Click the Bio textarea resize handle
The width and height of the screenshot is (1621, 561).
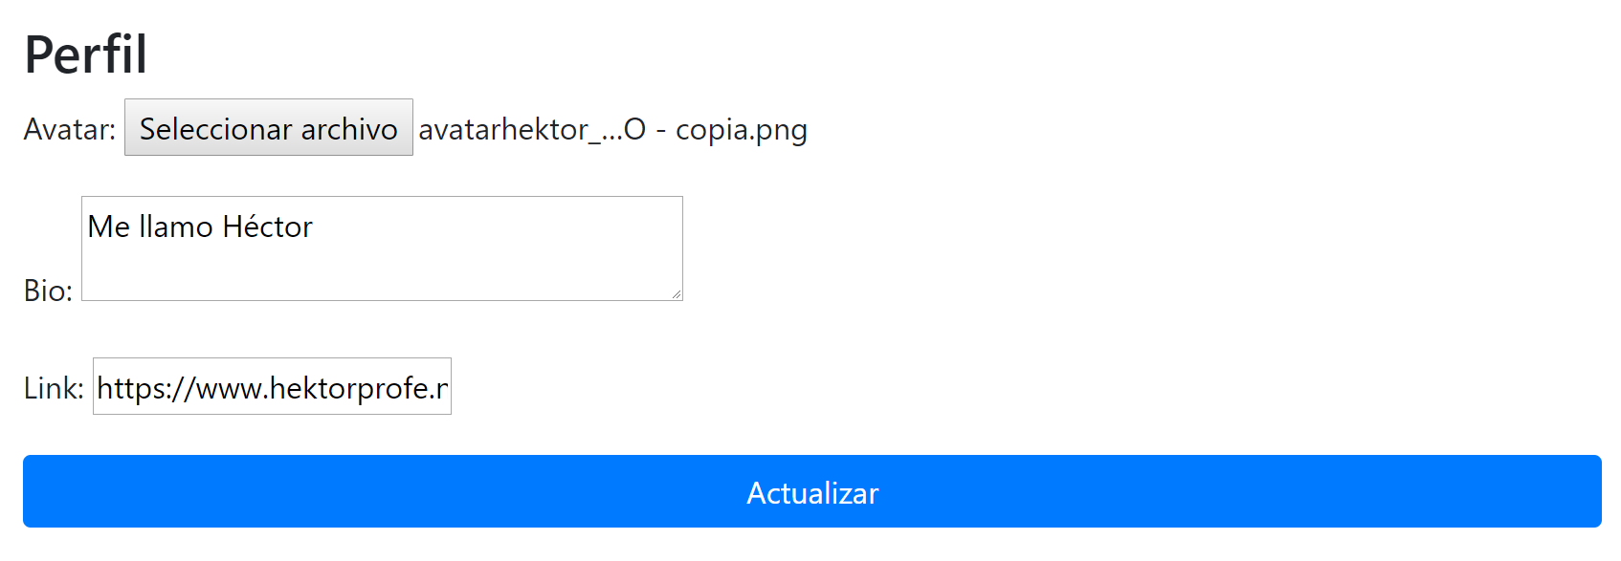[x=676, y=293]
